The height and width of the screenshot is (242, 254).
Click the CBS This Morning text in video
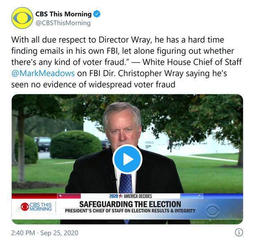41,207
